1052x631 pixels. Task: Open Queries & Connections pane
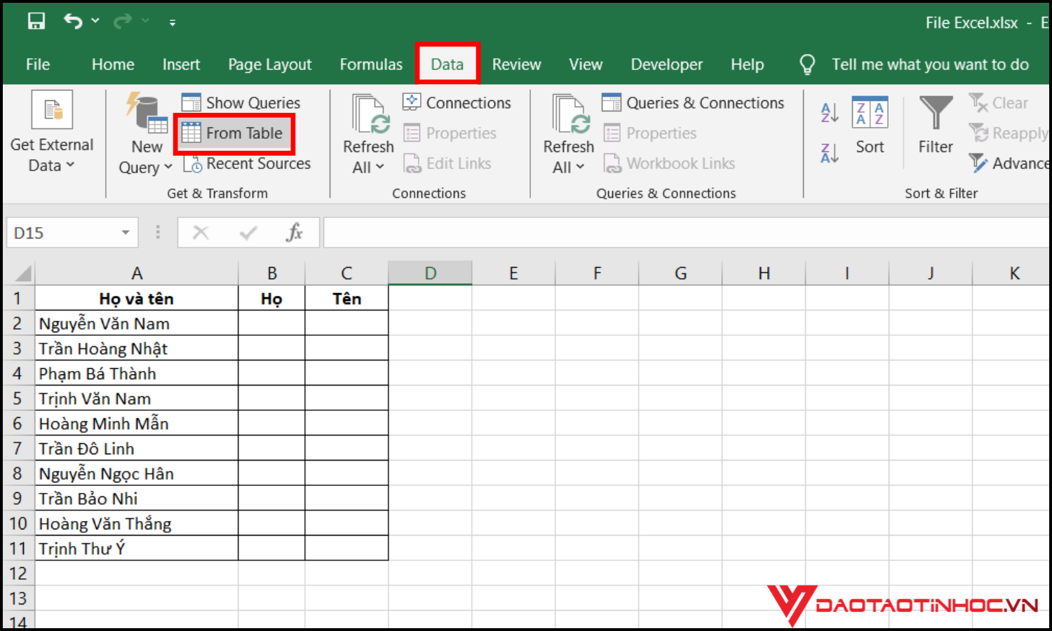[693, 102]
